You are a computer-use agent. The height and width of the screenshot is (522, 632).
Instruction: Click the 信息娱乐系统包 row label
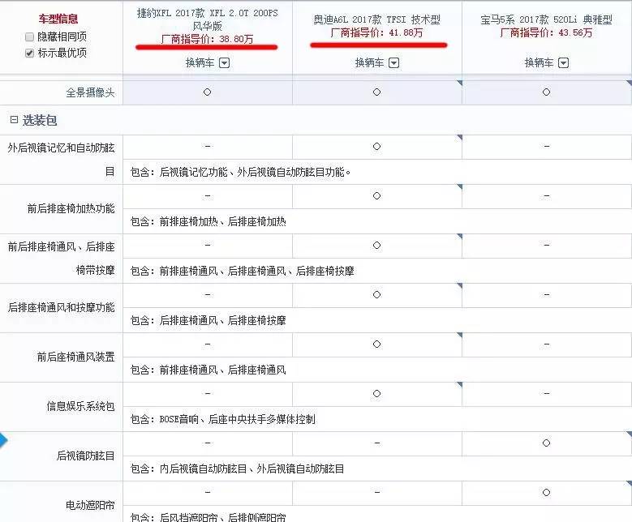click(80, 406)
